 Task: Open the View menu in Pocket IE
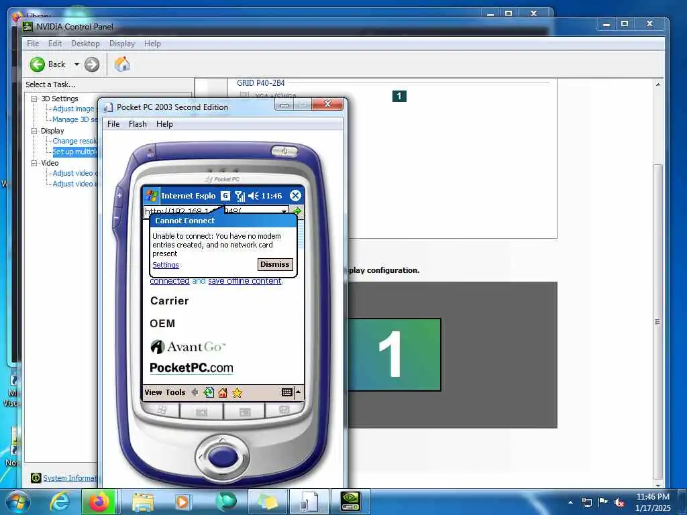154,392
